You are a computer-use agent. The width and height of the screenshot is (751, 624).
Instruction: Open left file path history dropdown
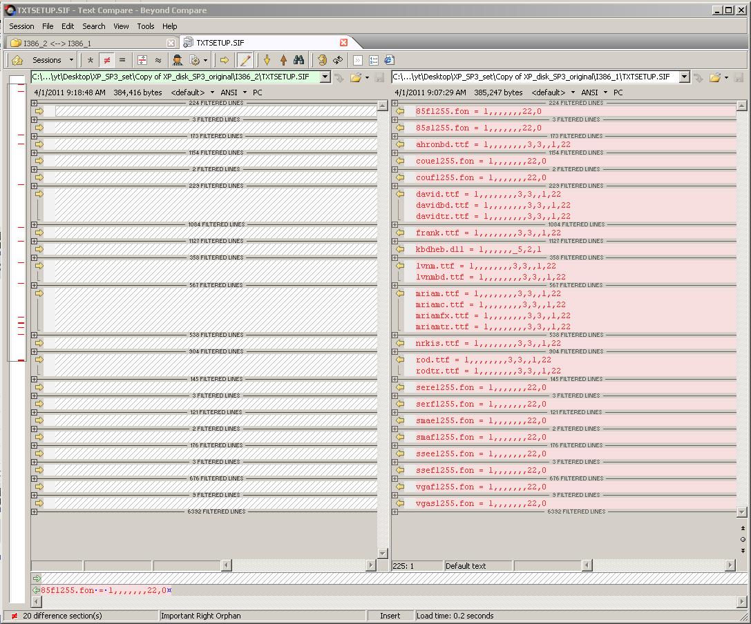325,77
